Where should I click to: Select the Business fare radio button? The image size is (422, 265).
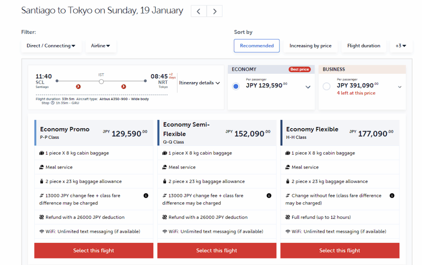coord(326,86)
